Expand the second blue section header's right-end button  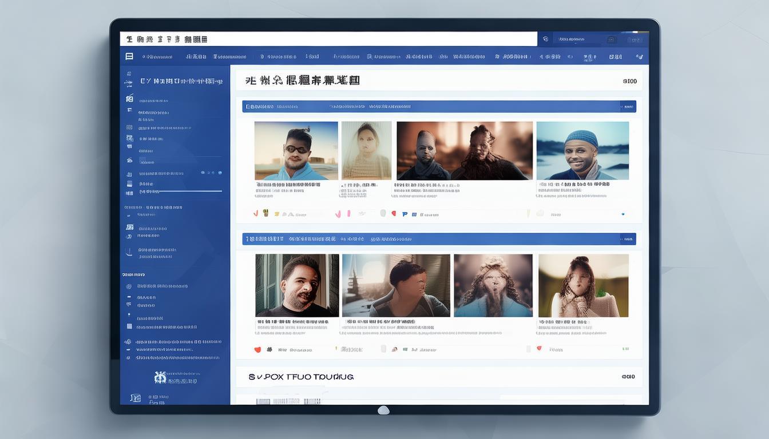click(x=628, y=239)
